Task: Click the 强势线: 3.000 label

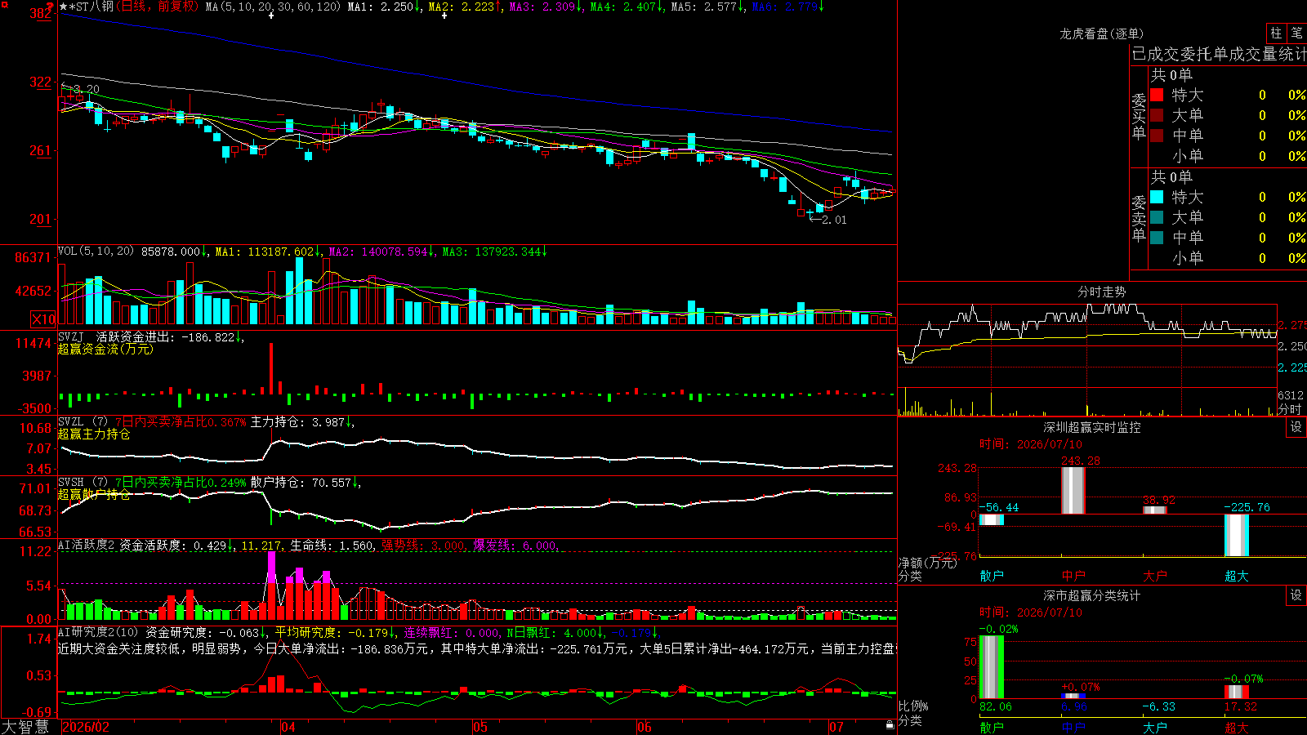Action: click(x=424, y=546)
